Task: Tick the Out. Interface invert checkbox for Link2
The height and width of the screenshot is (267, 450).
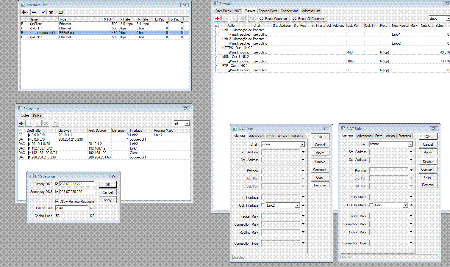Action: point(263,205)
